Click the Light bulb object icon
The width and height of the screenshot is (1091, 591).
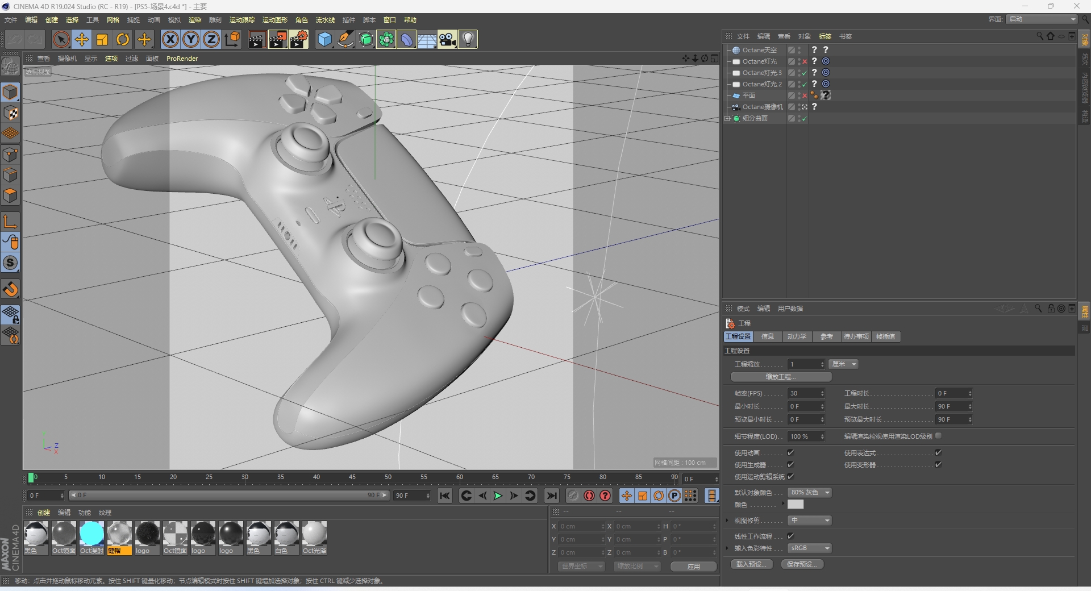[468, 39]
